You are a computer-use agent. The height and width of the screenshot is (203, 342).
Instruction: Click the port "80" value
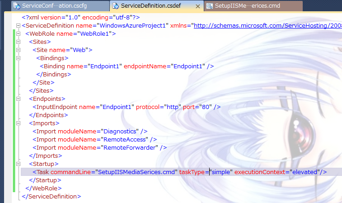click(x=206, y=107)
